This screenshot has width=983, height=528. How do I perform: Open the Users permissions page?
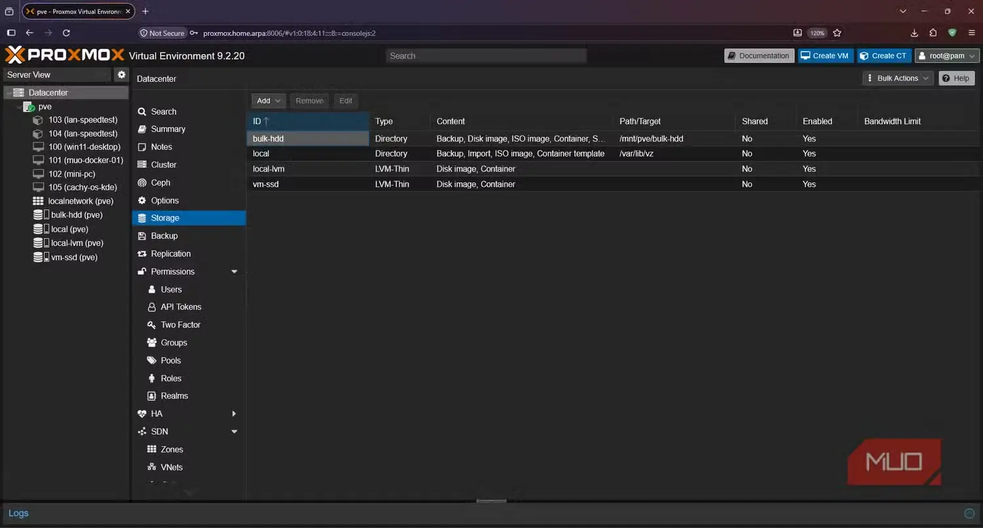189,289
